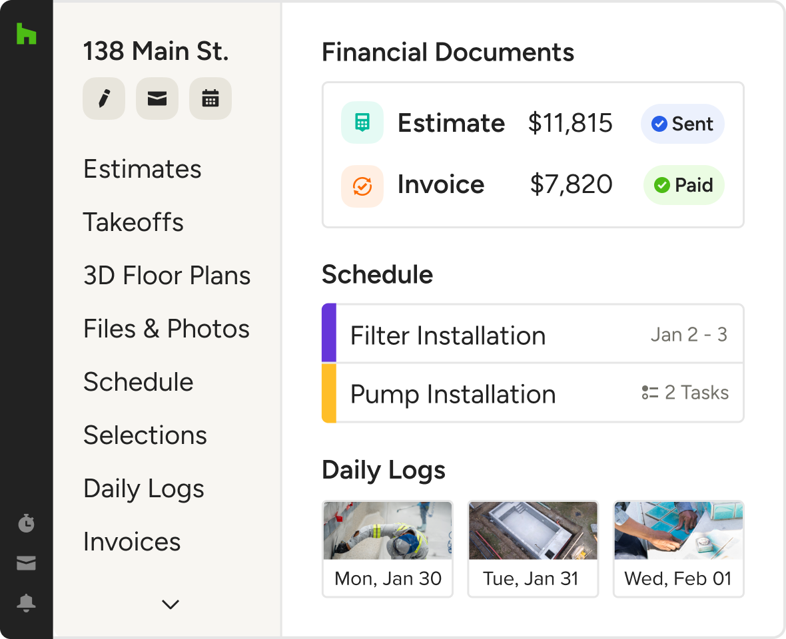Open the timer stopwatch icon in dark sidebar
This screenshot has width=786, height=639.
coord(26,523)
